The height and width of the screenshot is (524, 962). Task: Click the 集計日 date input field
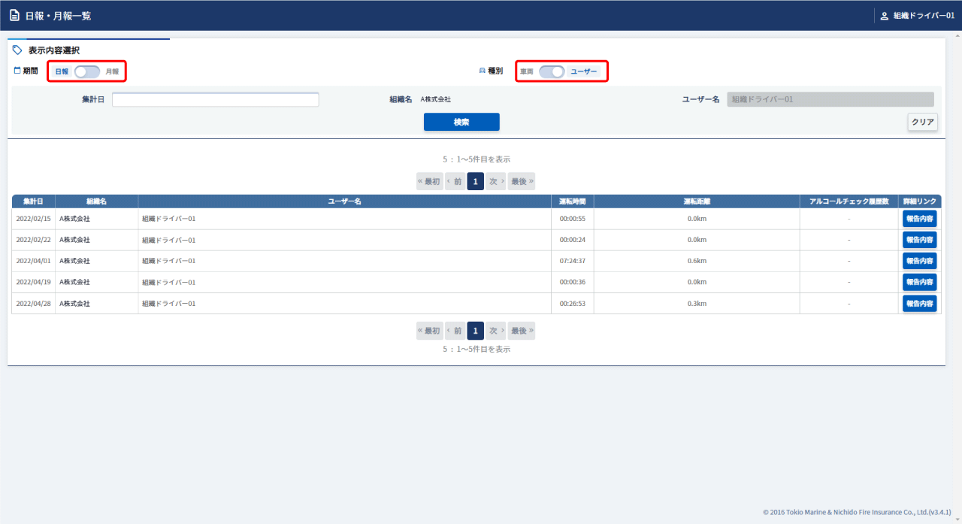215,100
